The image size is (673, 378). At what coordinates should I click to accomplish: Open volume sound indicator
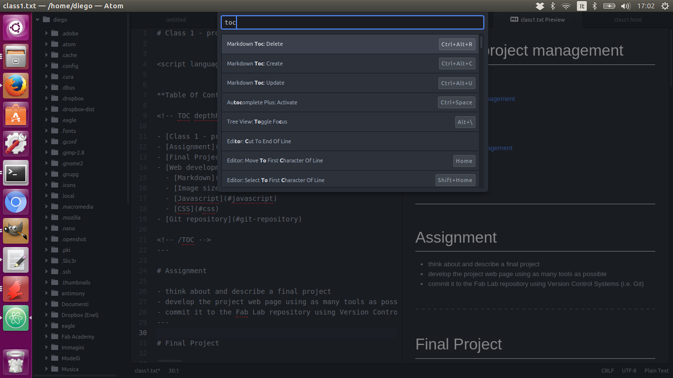point(626,6)
